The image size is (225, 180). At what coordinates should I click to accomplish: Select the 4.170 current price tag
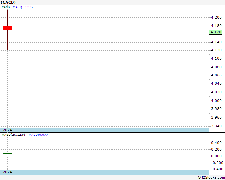click(x=216, y=32)
